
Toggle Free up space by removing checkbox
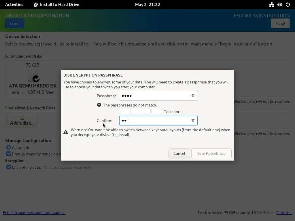click(8, 154)
